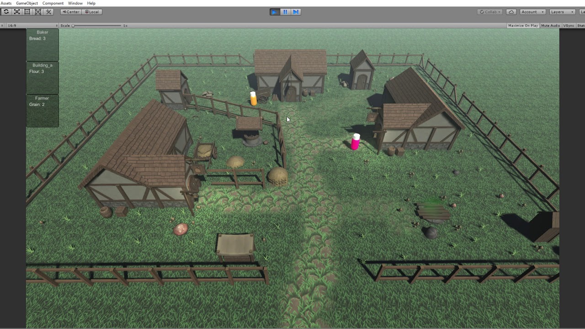Open the Layers dropdown
Viewport: 585px width, 329px height.
pyautogui.click(x=562, y=12)
